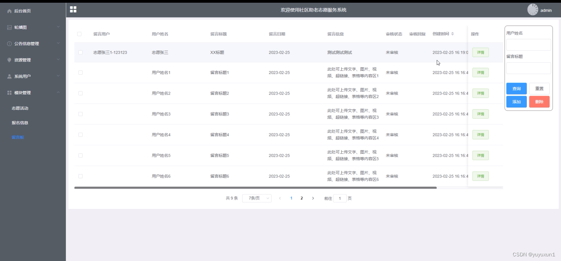This screenshot has height=261, width=561.
Task: Expand the 轮播图 menu chevron
Action: click(x=58, y=27)
